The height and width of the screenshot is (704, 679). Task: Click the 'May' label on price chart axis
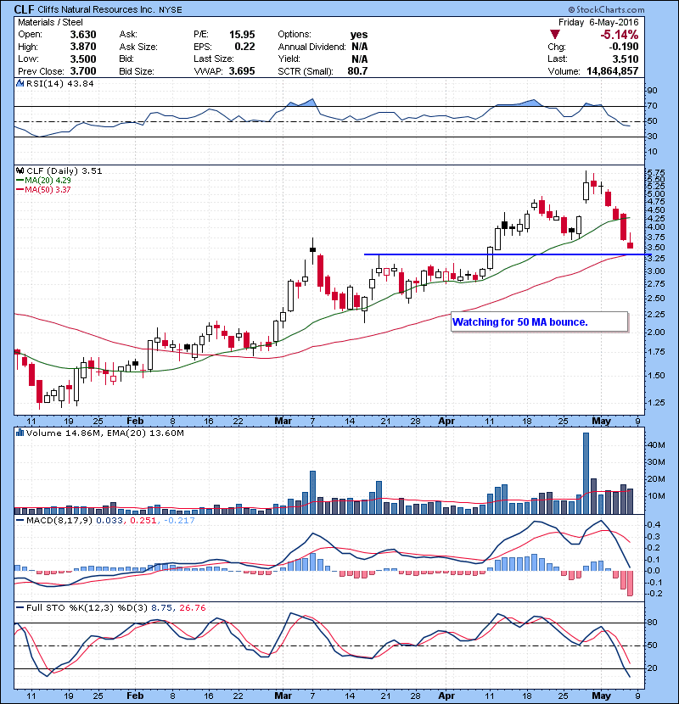[x=601, y=421]
